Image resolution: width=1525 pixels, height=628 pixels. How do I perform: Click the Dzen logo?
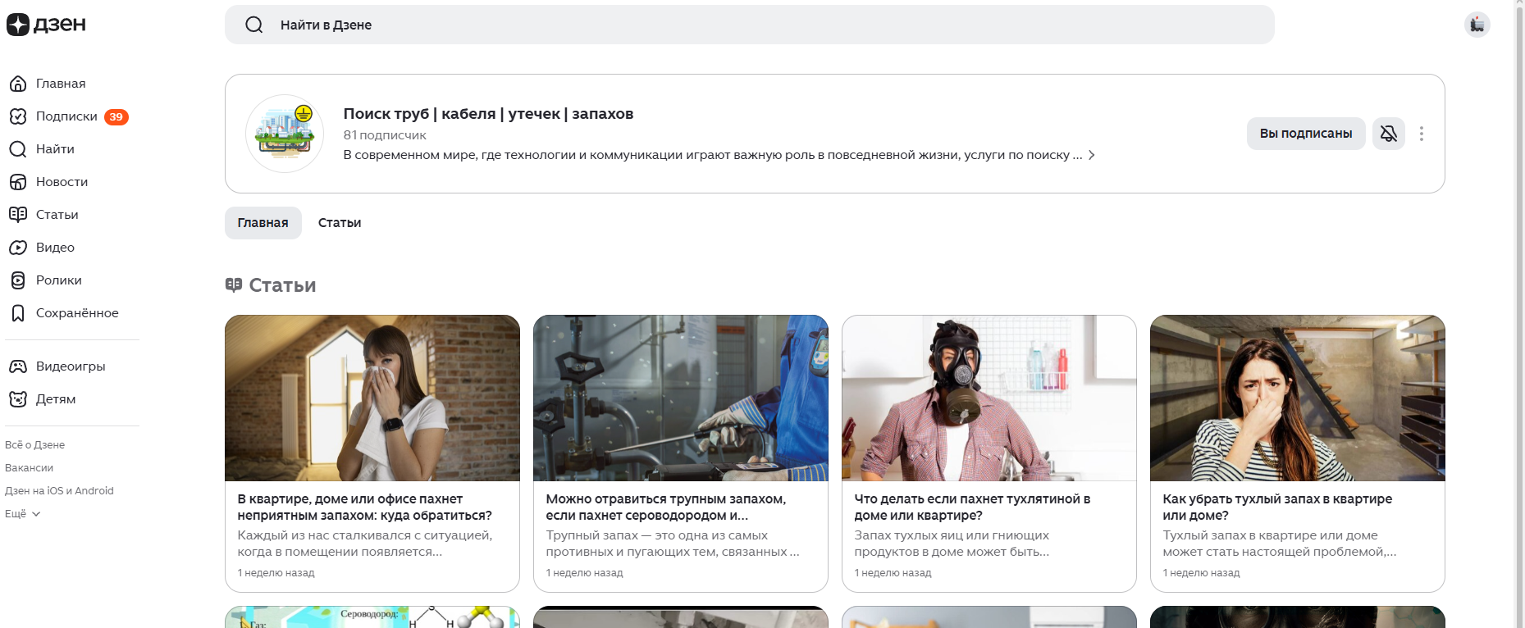tap(46, 25)
